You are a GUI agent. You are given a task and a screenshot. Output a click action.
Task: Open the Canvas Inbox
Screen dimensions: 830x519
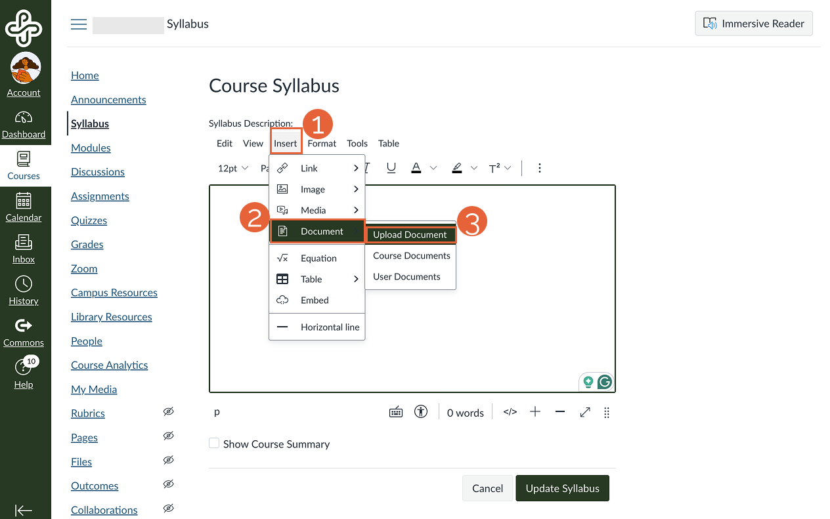24,248
